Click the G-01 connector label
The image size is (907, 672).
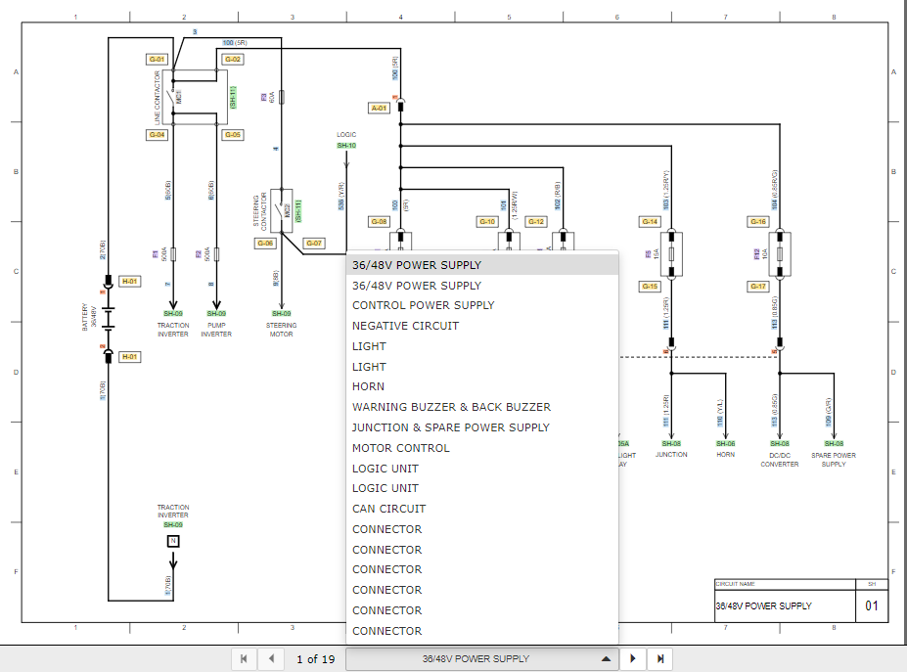(157, 59)
